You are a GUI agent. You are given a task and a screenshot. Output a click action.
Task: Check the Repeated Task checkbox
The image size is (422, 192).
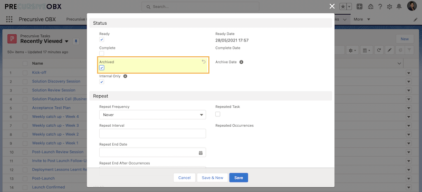218,114
